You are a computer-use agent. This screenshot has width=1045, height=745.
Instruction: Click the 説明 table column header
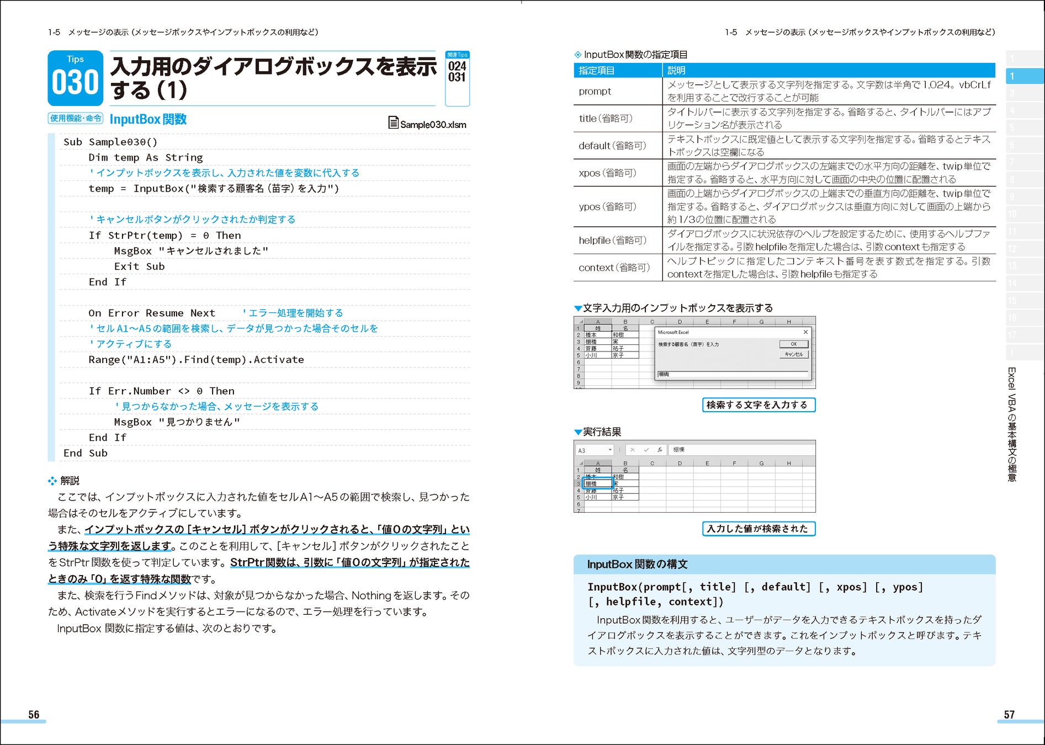[829, 70]
